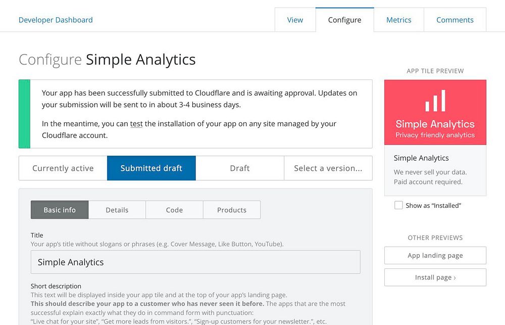
Task: Open the Metrics tab
Action: 398,20
